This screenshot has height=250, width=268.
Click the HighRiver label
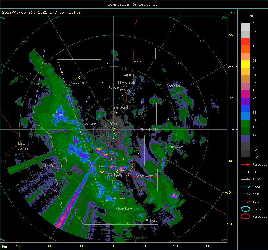click(124, 209)
